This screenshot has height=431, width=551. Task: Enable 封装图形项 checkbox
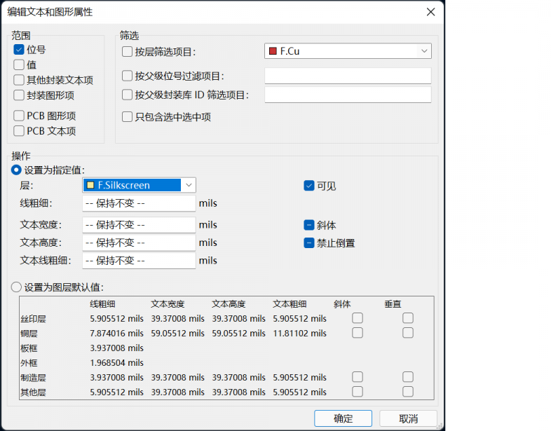pos(19,95)
